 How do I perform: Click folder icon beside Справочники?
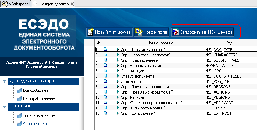[20, 124]
